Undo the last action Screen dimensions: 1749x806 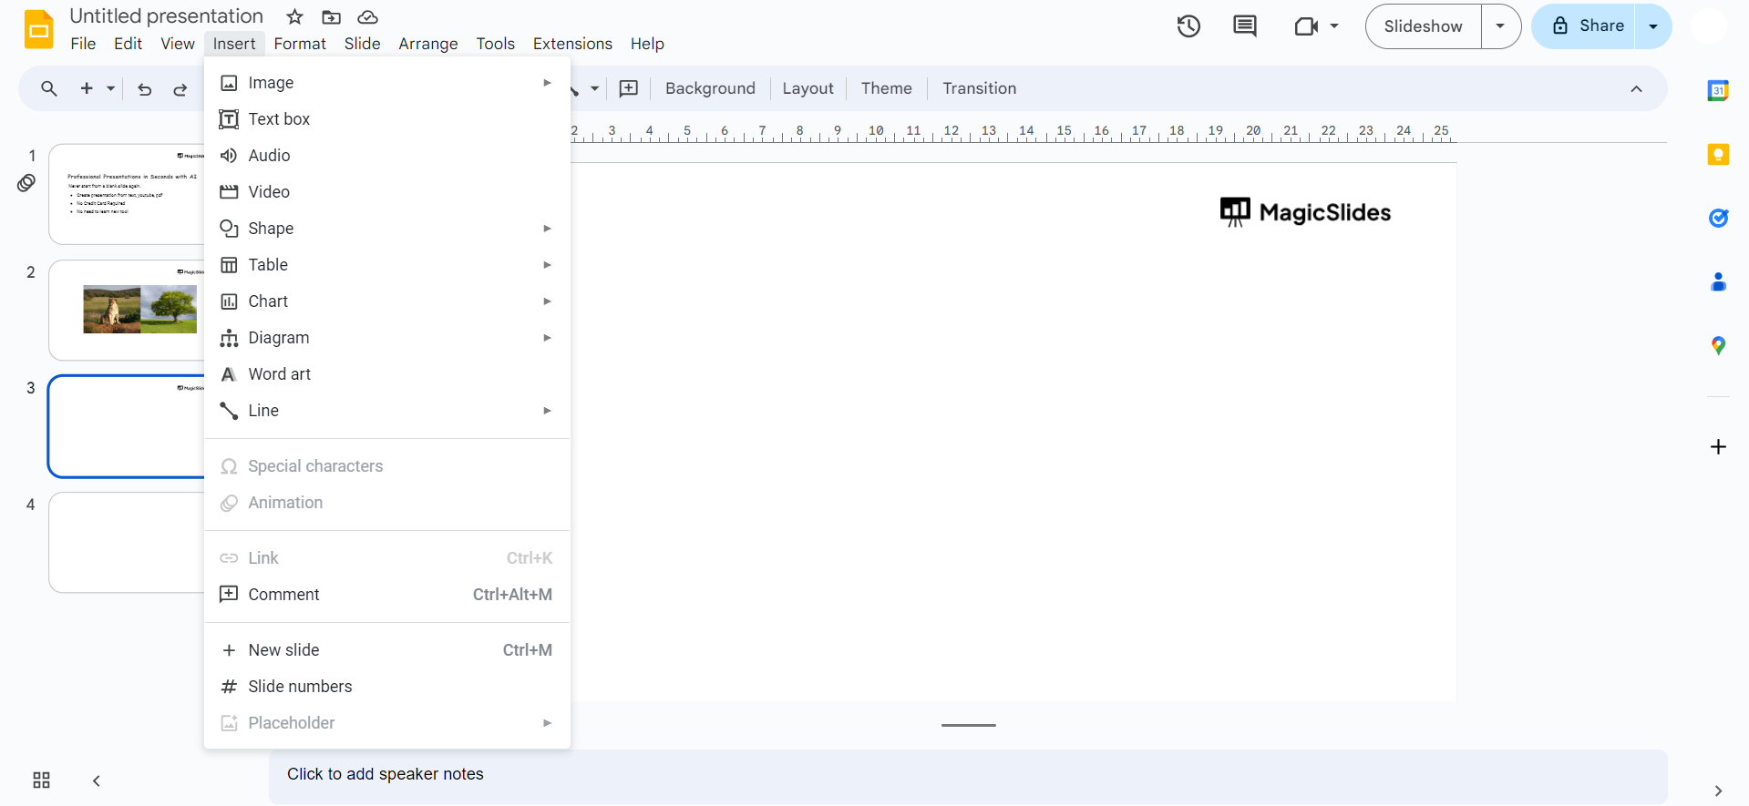coord(144,89)
